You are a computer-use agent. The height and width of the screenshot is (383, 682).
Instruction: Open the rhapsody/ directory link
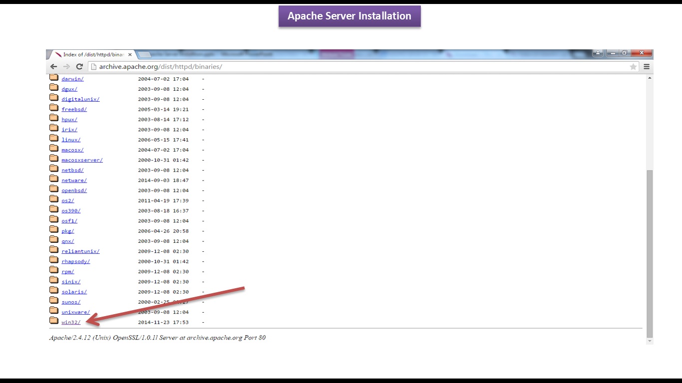(x=75, y=261)
